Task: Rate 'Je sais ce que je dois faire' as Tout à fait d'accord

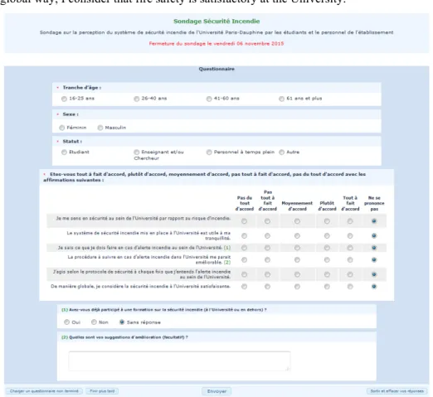Action: (x=350, y=248)
